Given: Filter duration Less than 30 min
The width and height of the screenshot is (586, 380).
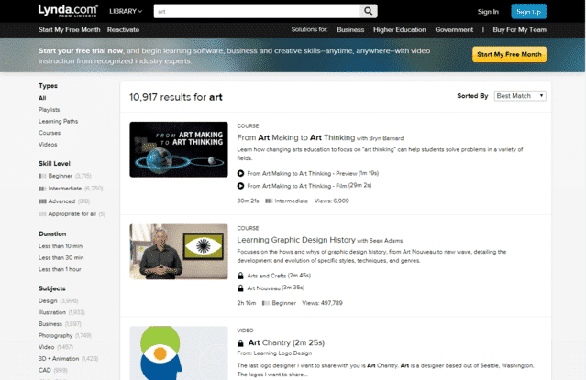Looking at the screenshot, I should tap(61, 257).
